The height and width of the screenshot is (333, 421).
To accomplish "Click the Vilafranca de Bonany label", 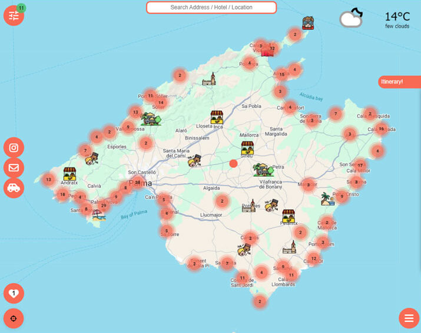I will coord(270,184).
